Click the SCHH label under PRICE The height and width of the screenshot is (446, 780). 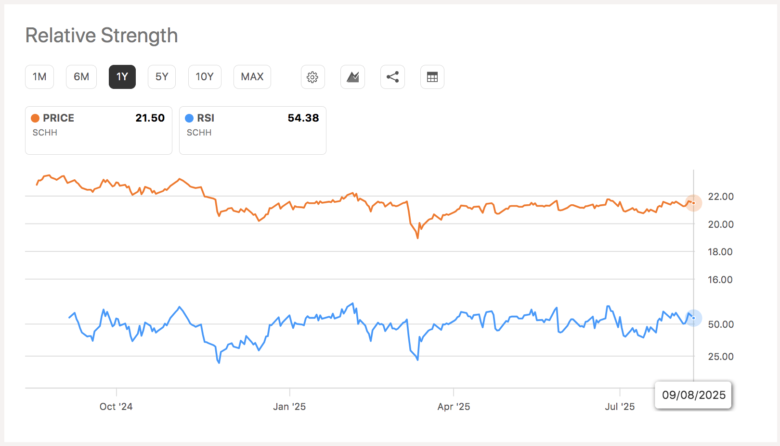pyautogui.click(x=44, y=133)
